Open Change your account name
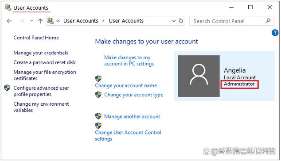Viewport: 281px width, 161px height. (126, 85)
